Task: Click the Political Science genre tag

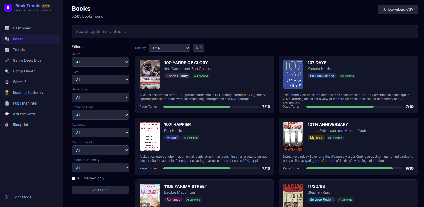Action: click(322, 76)
